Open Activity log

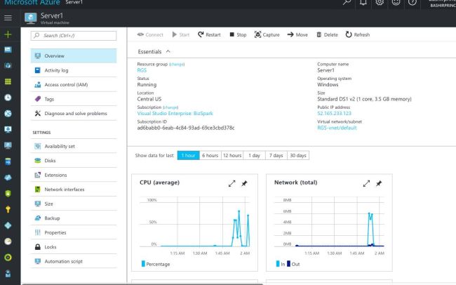tap(74, 70)
